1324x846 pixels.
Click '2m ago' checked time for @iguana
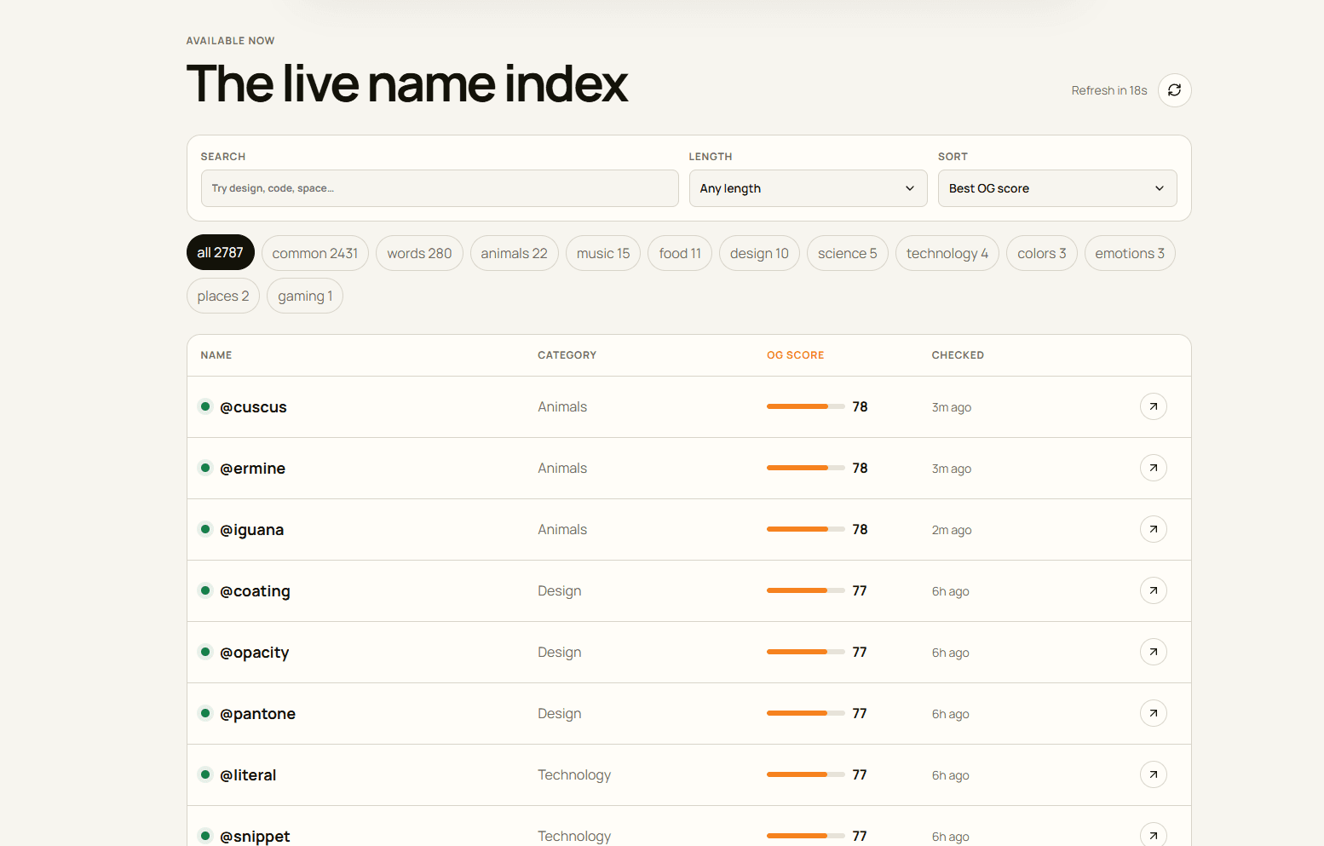[x=952, y=530]
